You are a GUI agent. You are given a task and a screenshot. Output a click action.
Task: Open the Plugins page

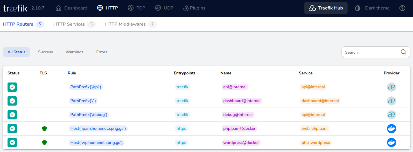click(x=194, y=8)
